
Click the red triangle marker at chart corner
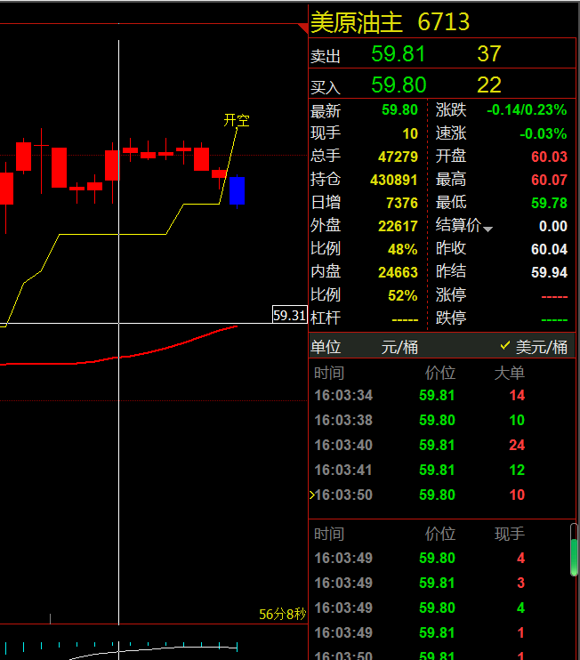point(303,28)
